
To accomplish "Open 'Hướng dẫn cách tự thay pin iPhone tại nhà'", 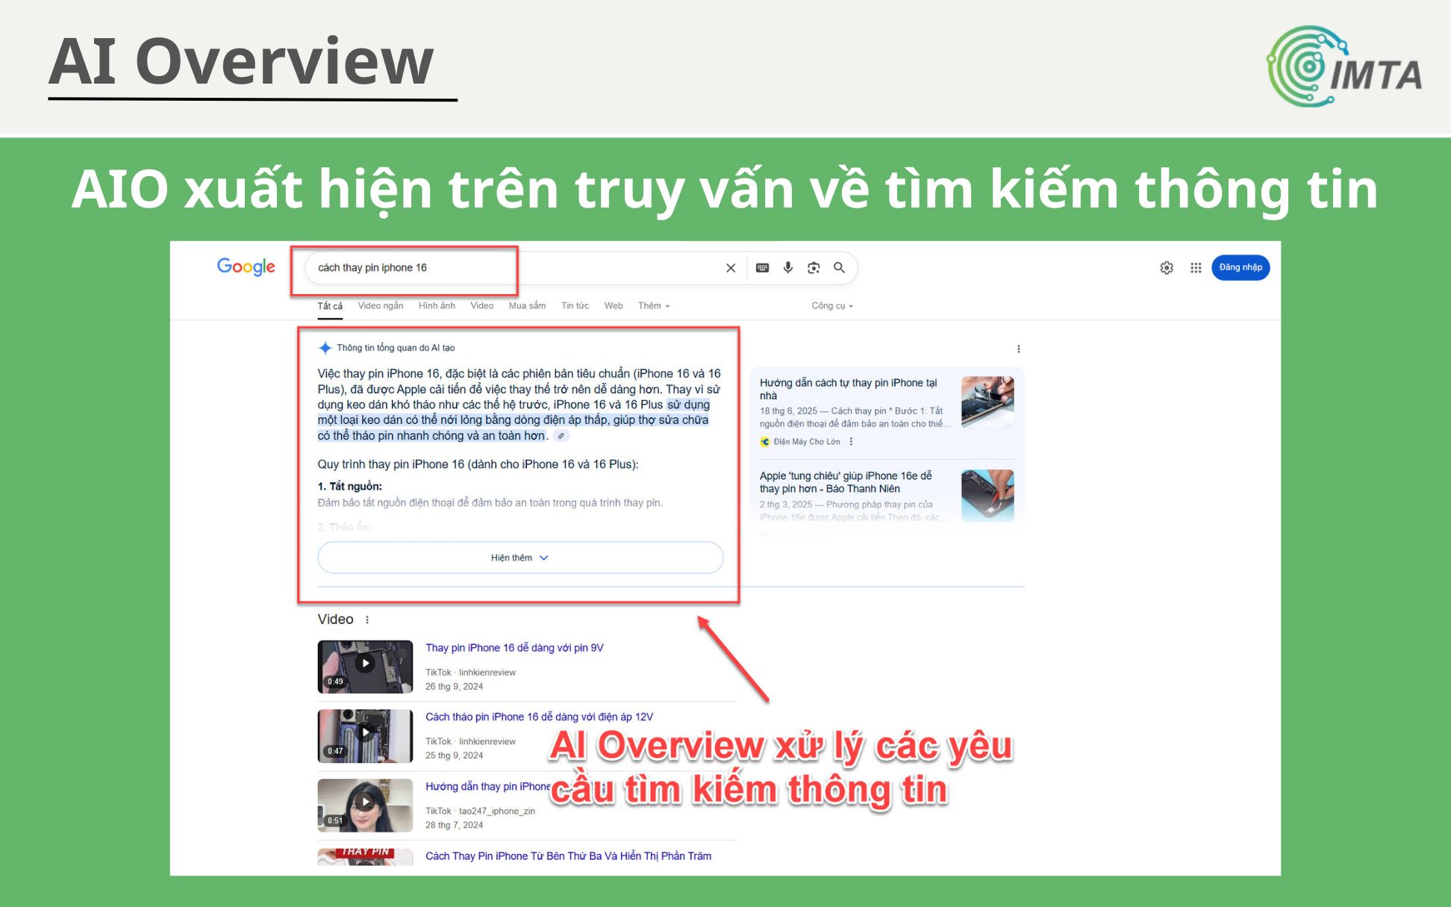I will click(x=849, y=389).
